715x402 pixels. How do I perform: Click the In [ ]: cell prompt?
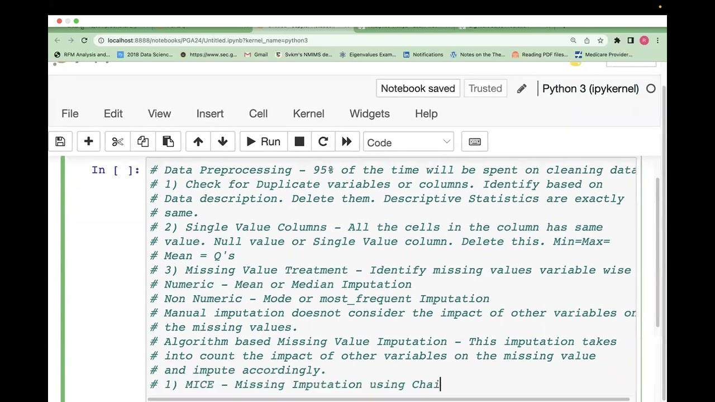pos(116,170)
